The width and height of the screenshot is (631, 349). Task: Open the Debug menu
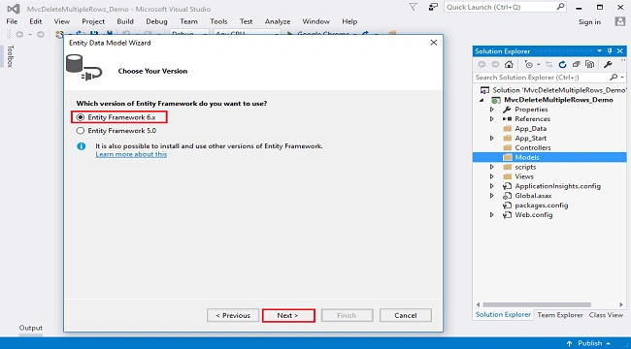coord(156,21)
